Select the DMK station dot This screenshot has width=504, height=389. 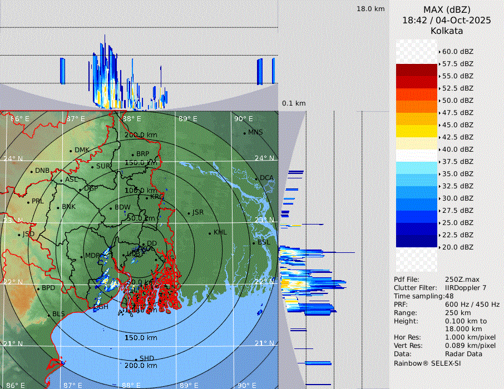[71, 151]
